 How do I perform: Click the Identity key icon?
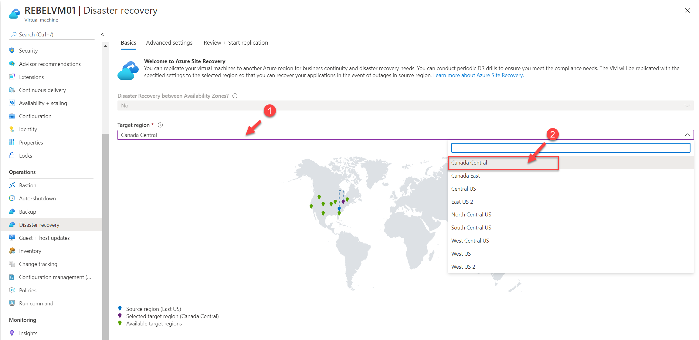point(12,129)
